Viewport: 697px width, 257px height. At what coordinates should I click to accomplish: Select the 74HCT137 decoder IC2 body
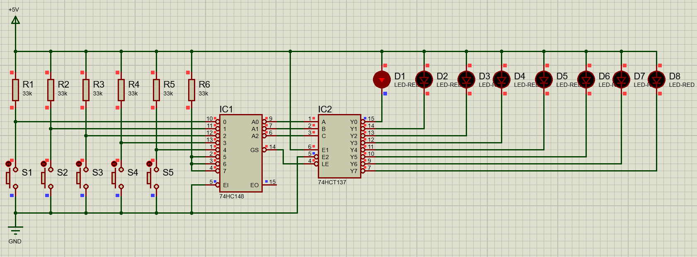(339, 146)
